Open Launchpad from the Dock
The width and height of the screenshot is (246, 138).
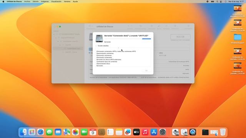[32, 132]
